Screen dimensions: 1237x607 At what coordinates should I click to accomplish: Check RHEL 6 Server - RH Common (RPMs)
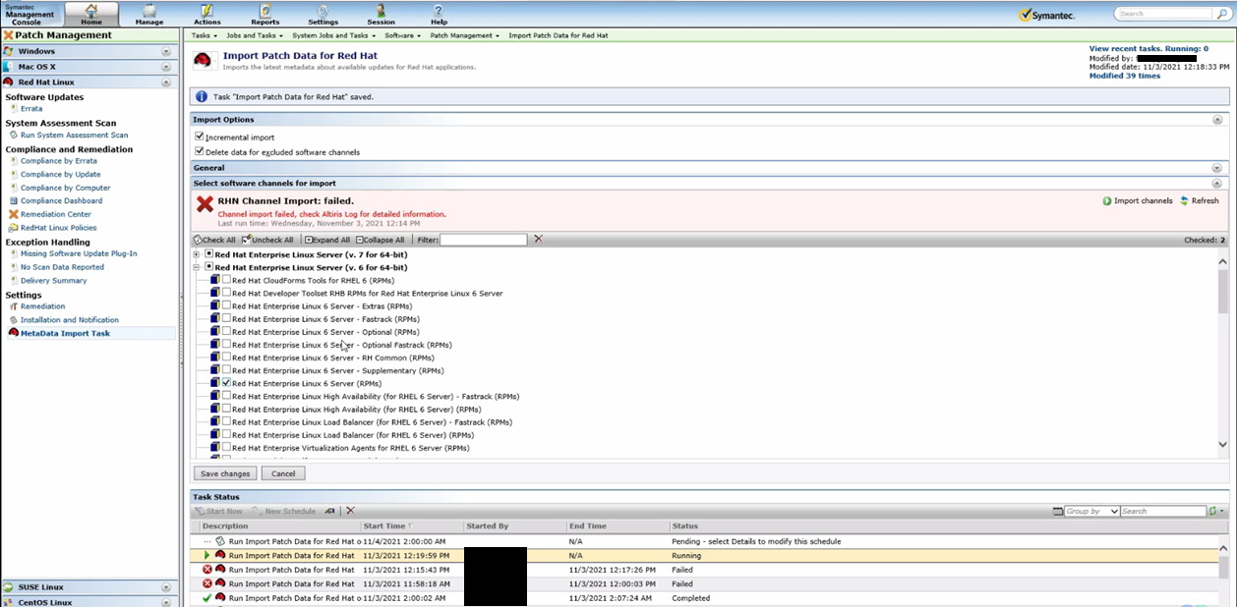point(227,358)
